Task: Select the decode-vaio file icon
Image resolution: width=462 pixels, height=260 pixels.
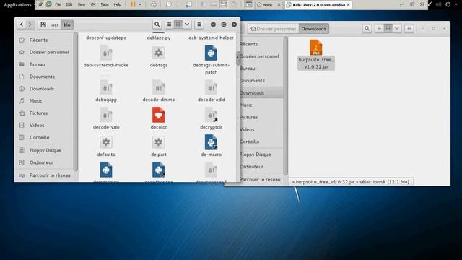Action: [x=106, y=115]
